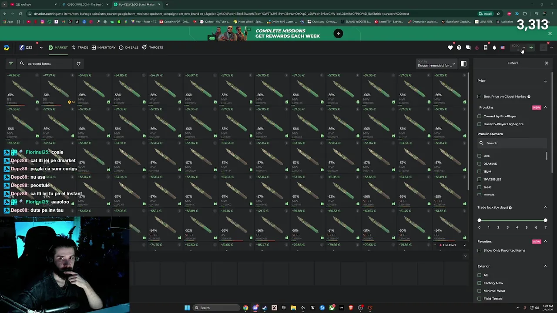Click the paracord forest search field
Viewport: 557px width, 313px height.
(x=44, y=63)
